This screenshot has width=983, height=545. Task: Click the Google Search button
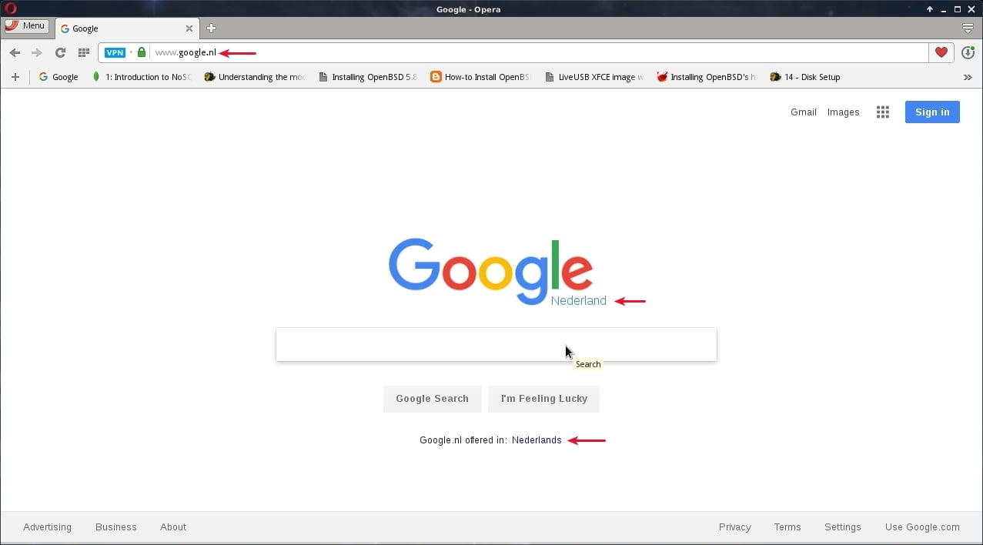[x=432, y=399]
